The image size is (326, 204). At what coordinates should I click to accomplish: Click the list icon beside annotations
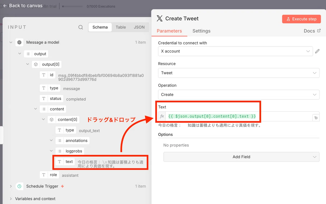coord(59,140)
